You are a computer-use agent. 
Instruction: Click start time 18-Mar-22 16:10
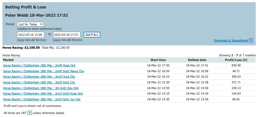pos(158,77)
